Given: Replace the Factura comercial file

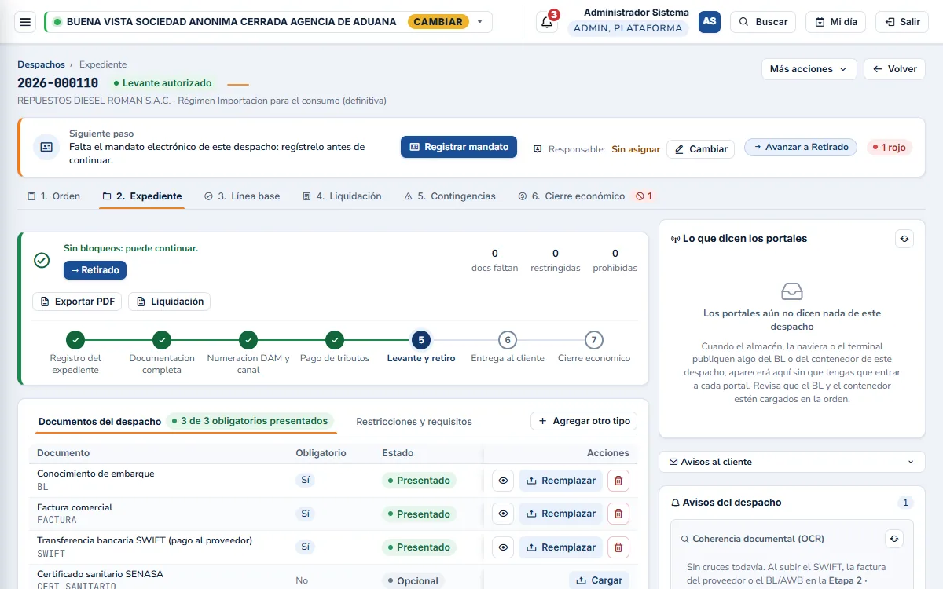Looking at the screenshot, I should pyautogui.click(x=560, y=514).
